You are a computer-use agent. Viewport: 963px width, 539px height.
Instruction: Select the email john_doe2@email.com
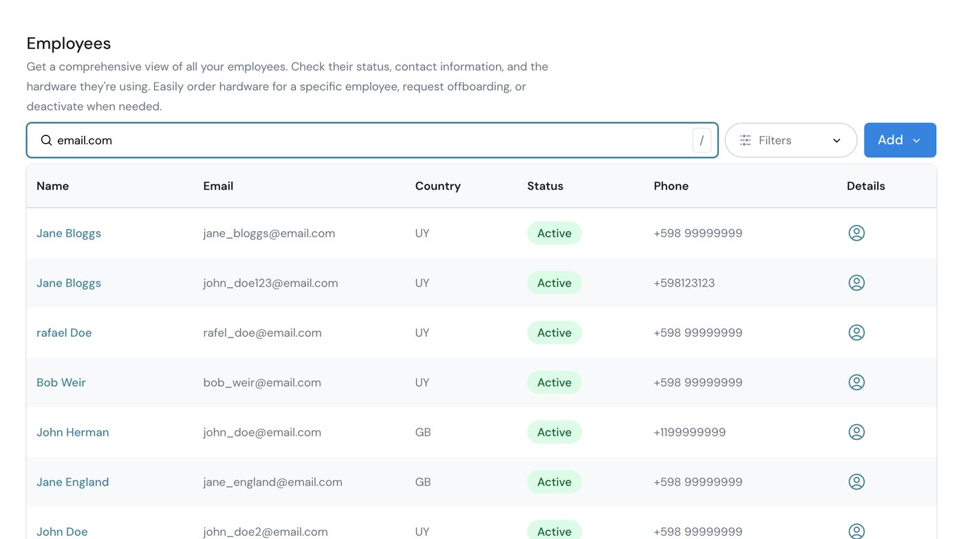tap(266, 531)
